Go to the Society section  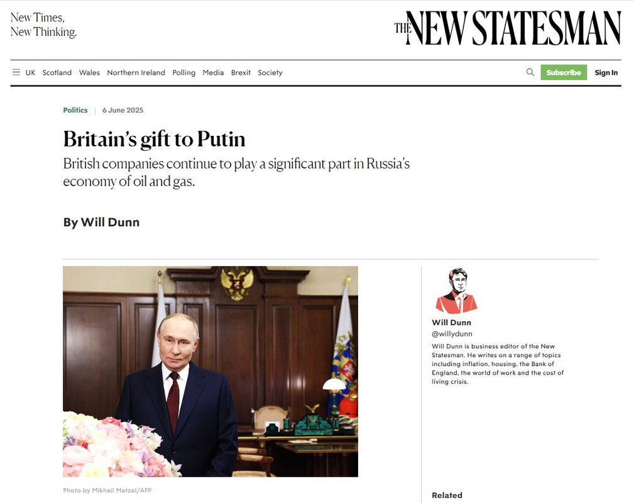[270, 72]
